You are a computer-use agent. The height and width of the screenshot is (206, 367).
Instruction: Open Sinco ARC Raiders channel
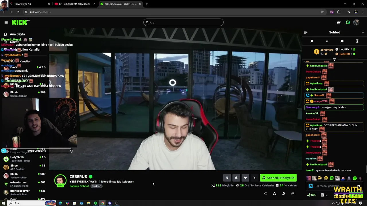point(24,167)
